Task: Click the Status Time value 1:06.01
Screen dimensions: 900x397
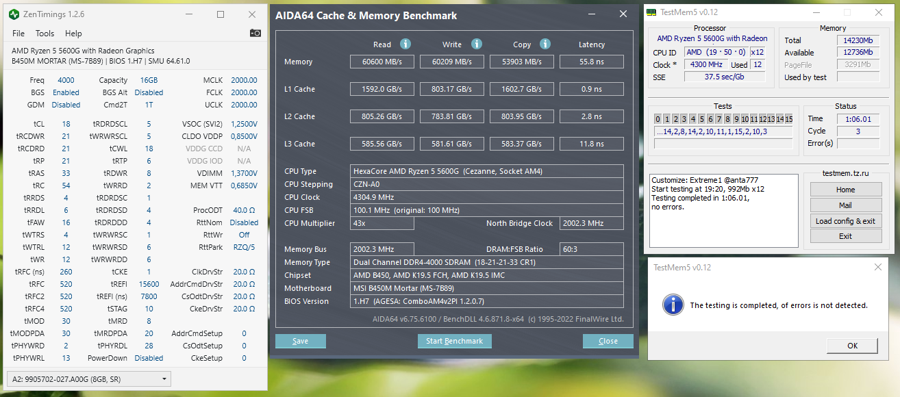Action: coord(858,119)
